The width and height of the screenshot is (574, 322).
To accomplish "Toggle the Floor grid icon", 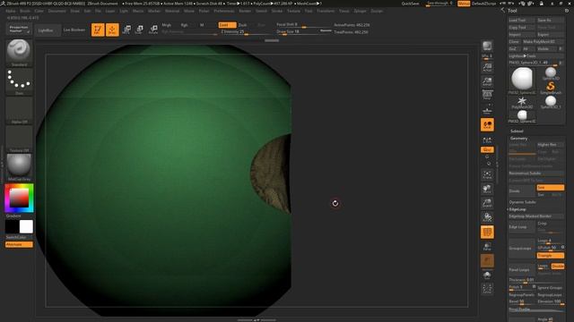I will coord(487,110).
